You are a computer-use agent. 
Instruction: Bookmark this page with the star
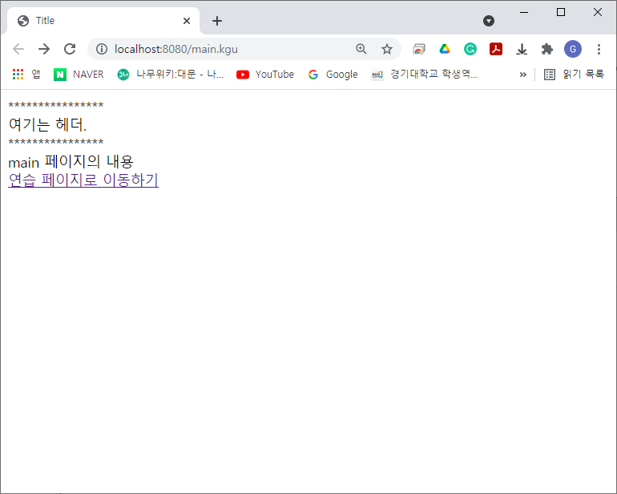[387, 49]
